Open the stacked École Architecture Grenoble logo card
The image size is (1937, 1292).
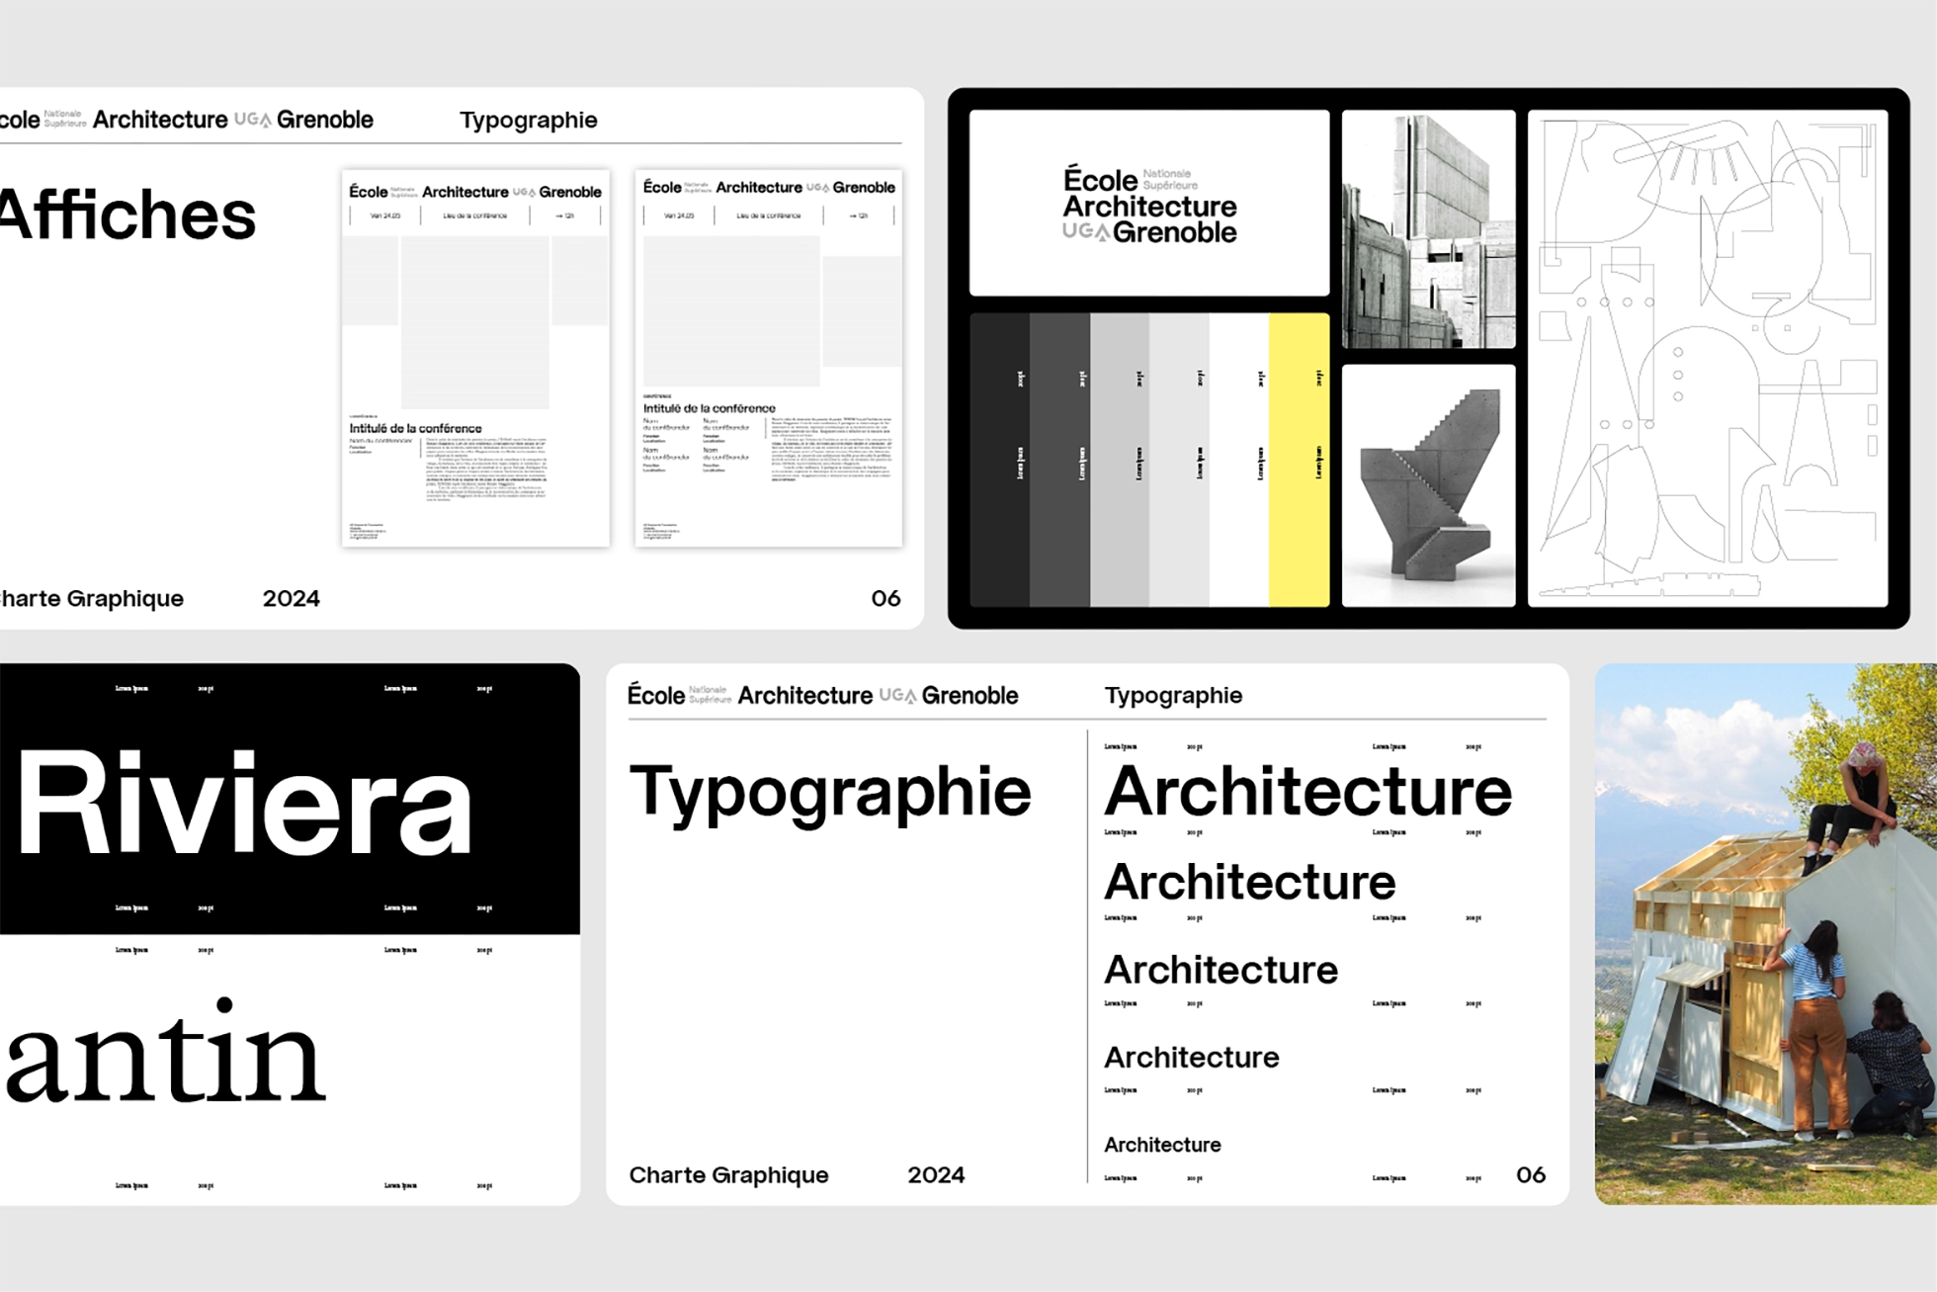[1148, 204]
